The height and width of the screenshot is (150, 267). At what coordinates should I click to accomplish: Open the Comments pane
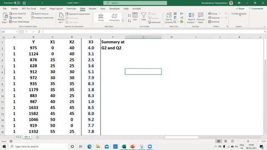(256, 8)
